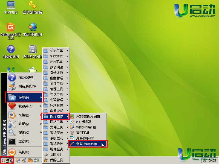Select 刷新系统 F9 in the start menu

(25, 86)
